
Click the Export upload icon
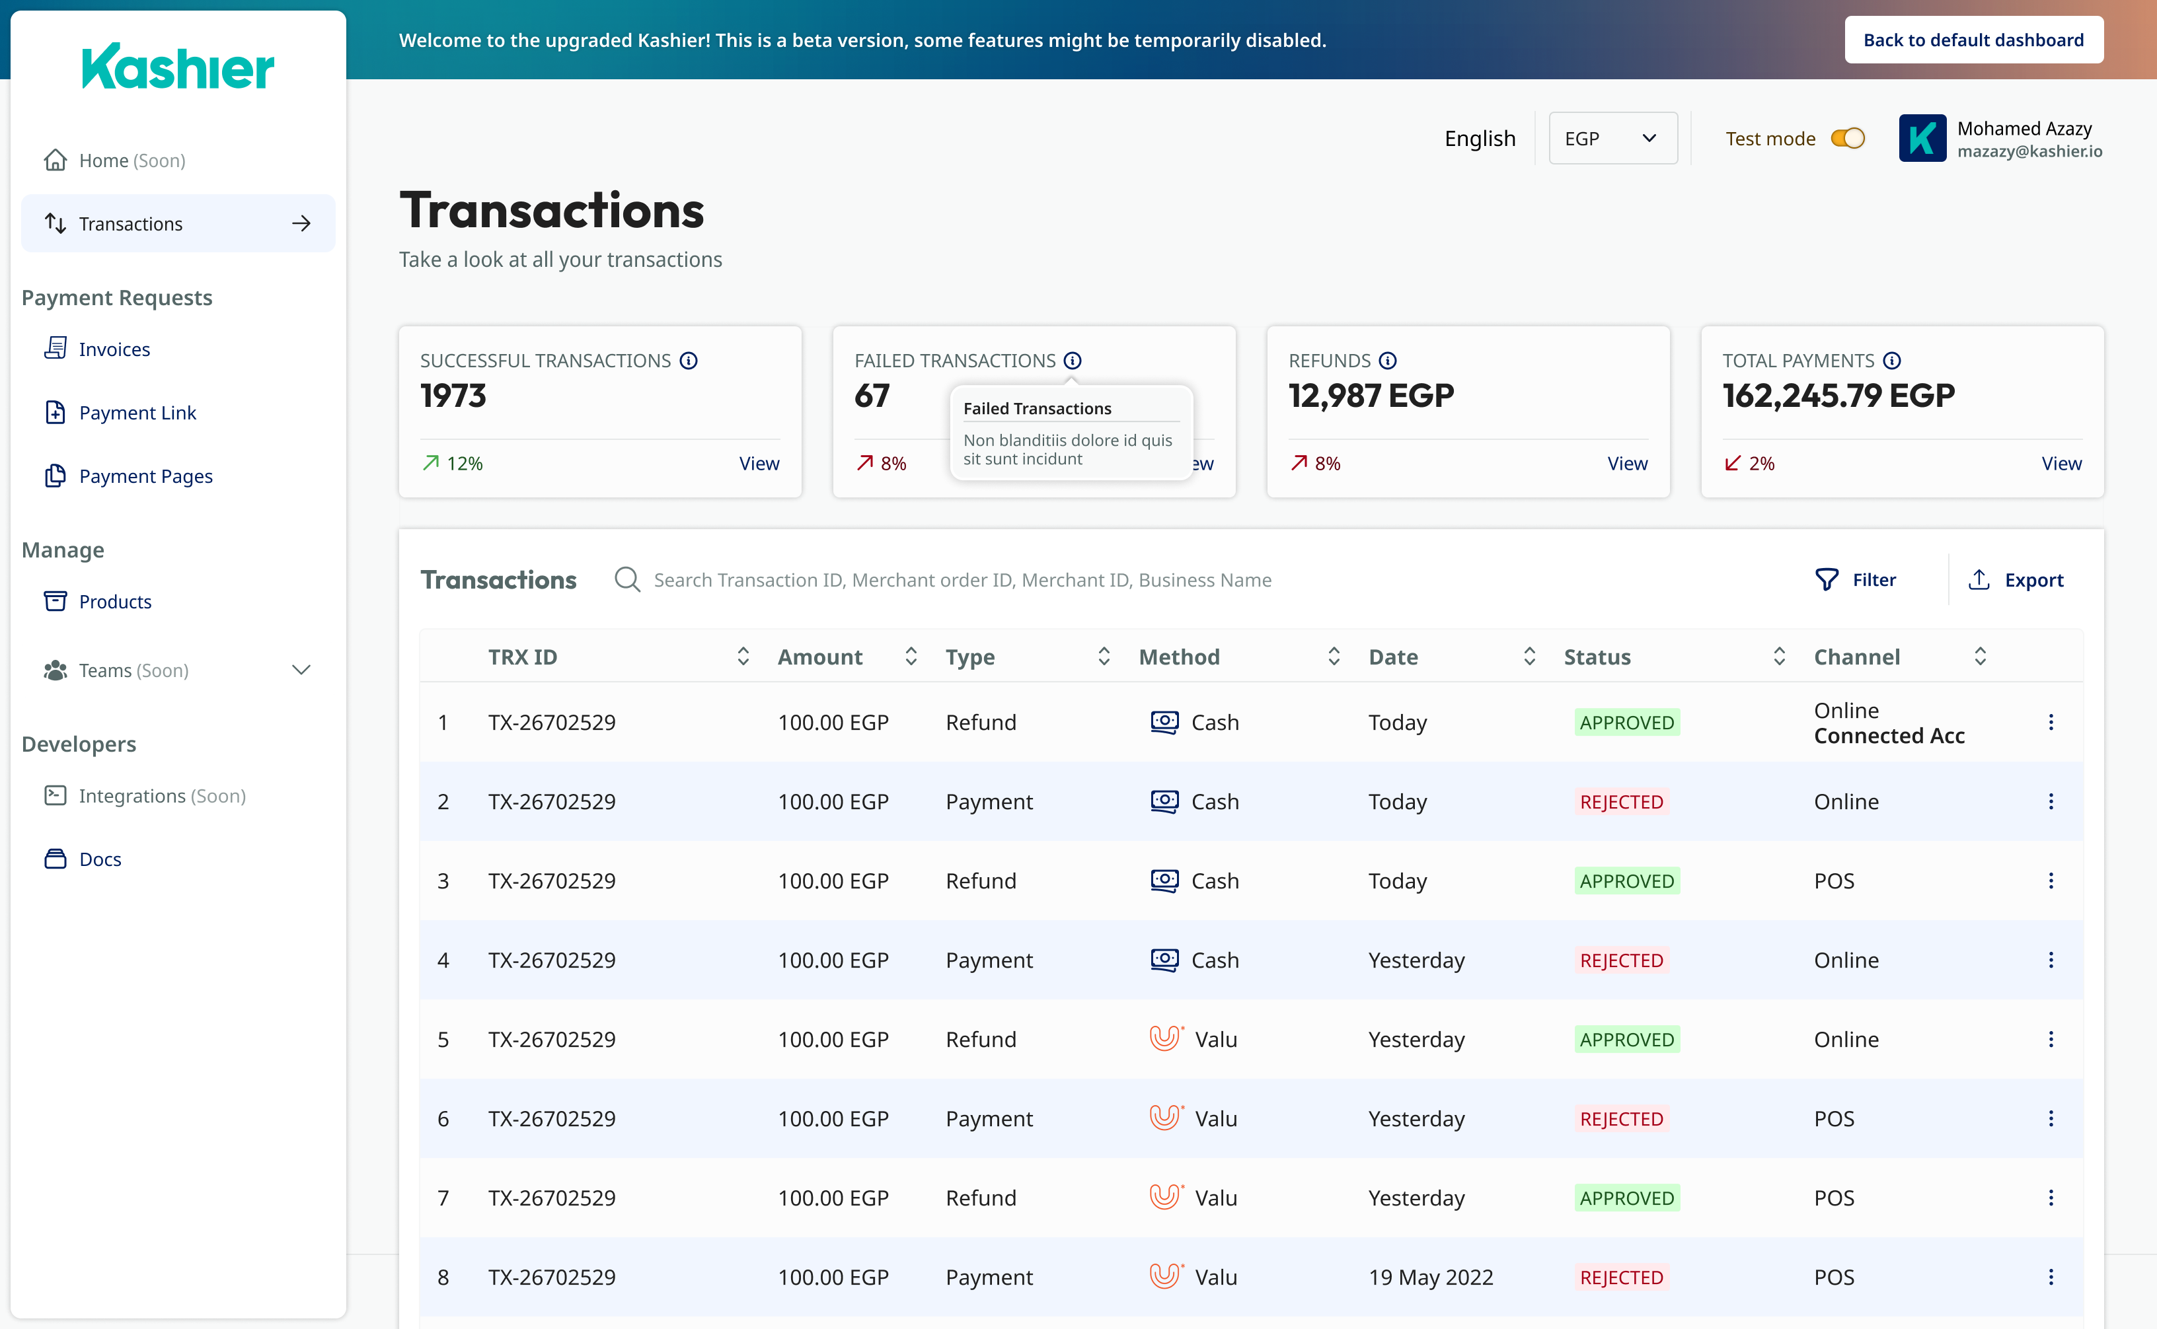click(x=1979, y=579)
